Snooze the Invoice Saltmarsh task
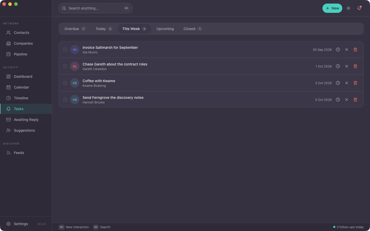The height and width of the screenshot is (231, 370). [338, 50]
